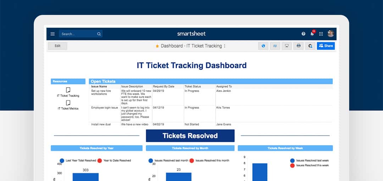Click the blue bar in weekly chart
Screen dimensions: 383x181
point(260,172)
